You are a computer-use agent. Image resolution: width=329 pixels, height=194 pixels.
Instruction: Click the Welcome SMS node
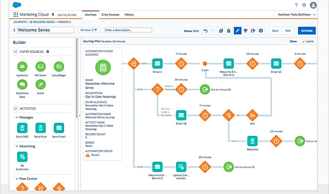[252, 141]
